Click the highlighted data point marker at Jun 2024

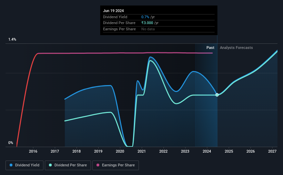tap(217, 95)
